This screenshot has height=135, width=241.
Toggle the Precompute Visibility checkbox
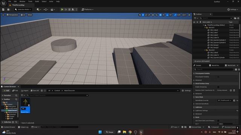point(218,76)
